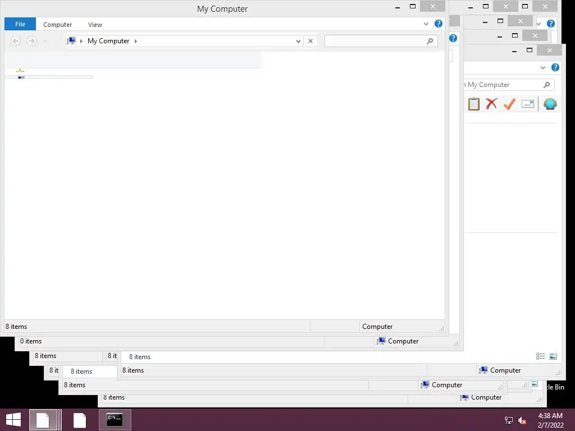Close the front My Computer window

point(433,6)
